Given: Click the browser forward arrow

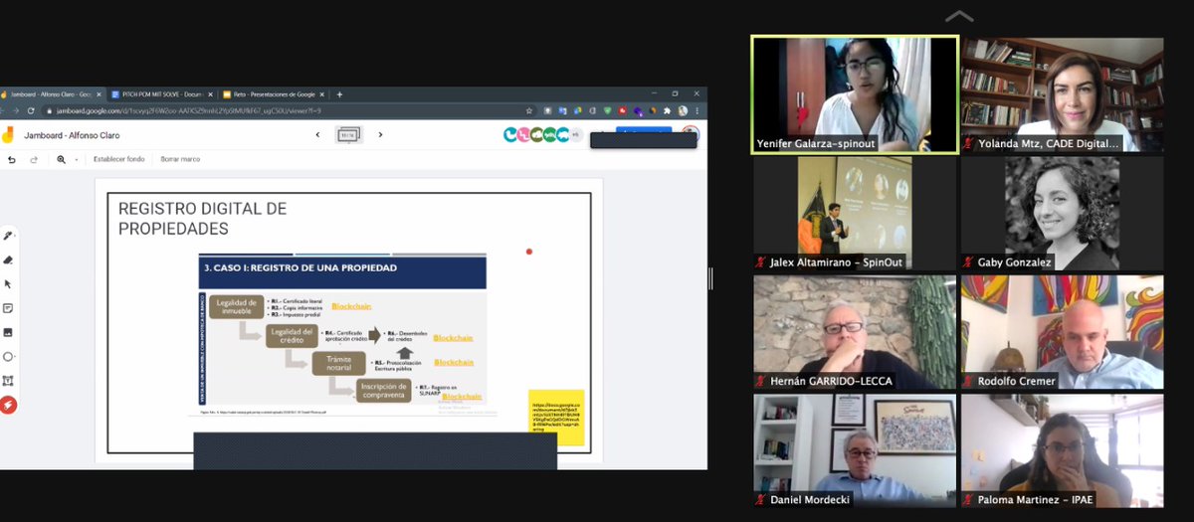Looking at the screenshot, I should [14, 110].
